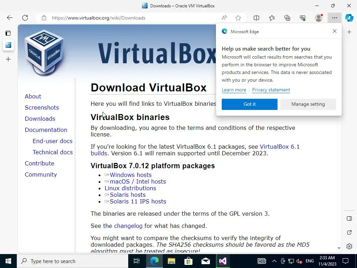Follow the VirtualBox 6.1 builds link
Screen dimensions: 357x268
pyautogui.click(x=280, y=147)
